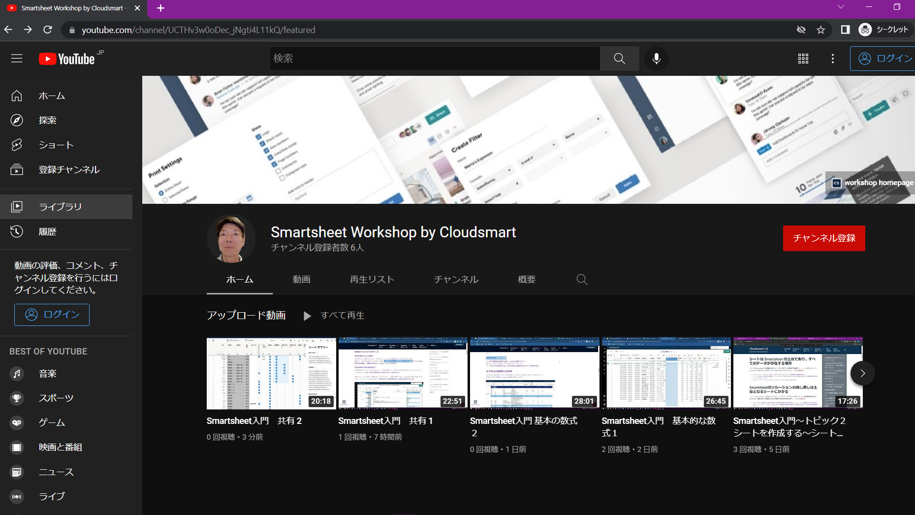Open video title Smartsheet入門 共有 2
Image resolution: width=915 pixels, height=515 pixels.
click(254, 421)
